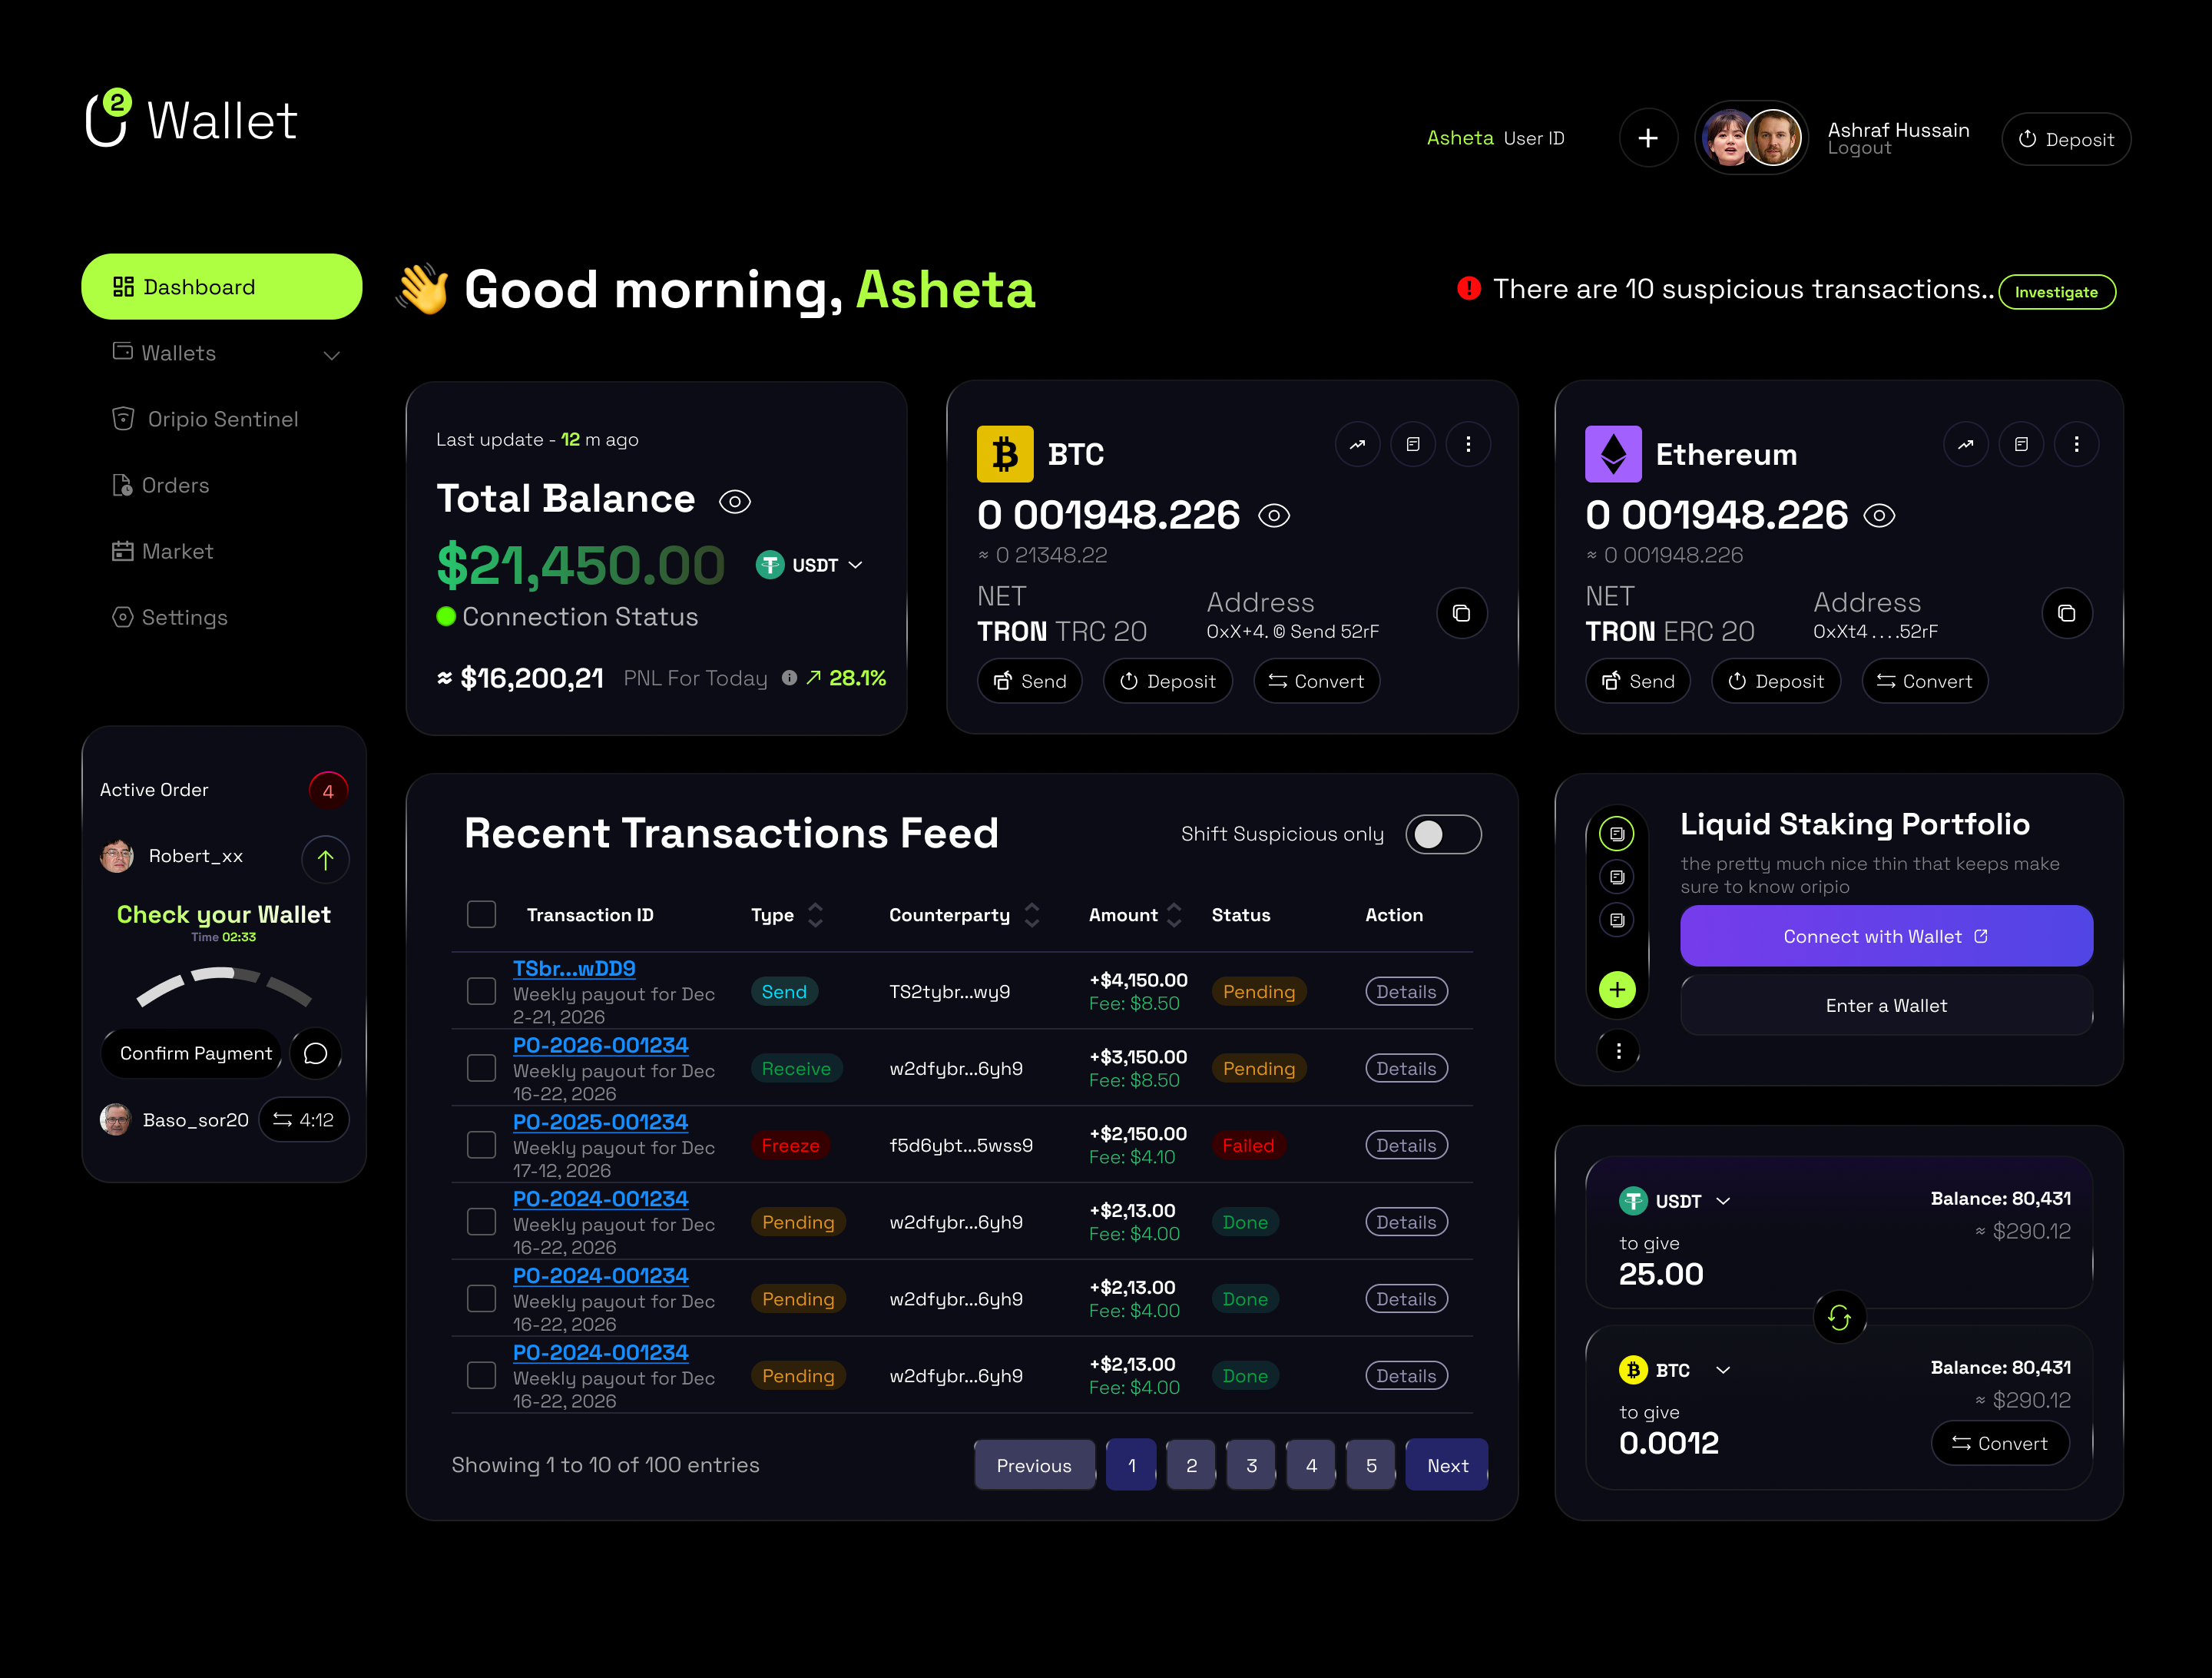
Task: Select the highlighted top staking sidebar icon
Action: tap(1617, 833)
